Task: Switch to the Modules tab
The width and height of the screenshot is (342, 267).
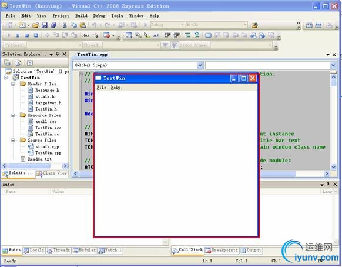Action: [x=84, y=251]
